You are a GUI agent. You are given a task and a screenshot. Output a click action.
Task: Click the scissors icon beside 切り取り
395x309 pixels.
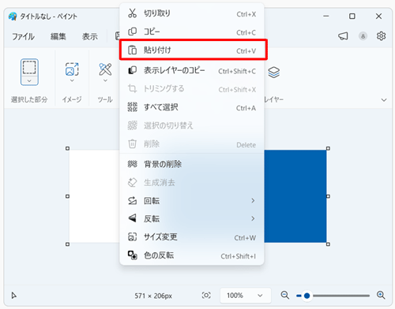(132, 13)
